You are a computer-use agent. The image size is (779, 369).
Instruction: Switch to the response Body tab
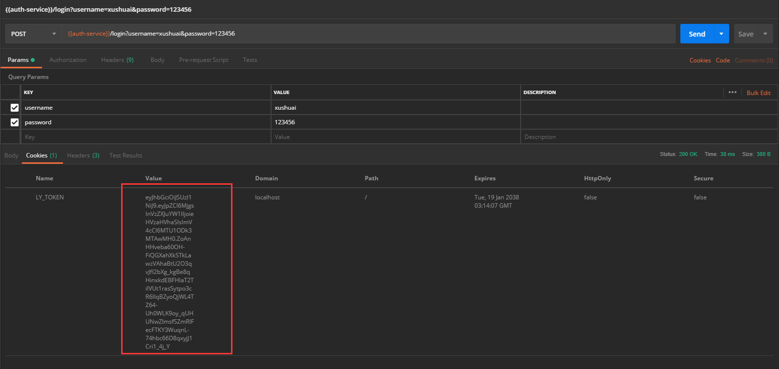point(11,155)
